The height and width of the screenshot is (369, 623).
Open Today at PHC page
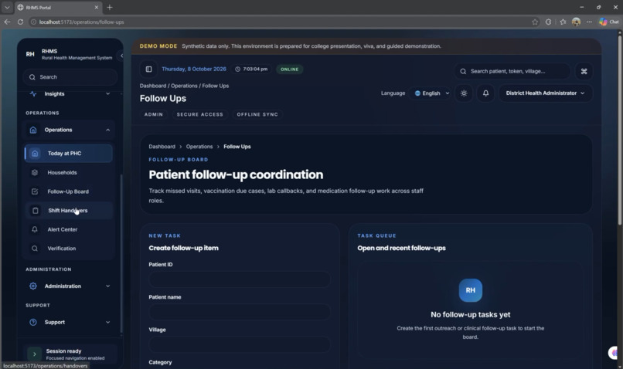(x=69, y=153)
